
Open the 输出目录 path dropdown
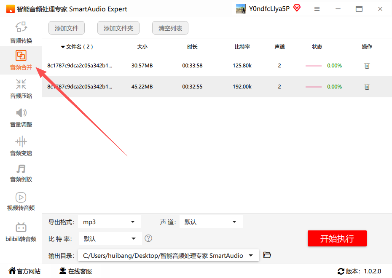pos(168,255)
